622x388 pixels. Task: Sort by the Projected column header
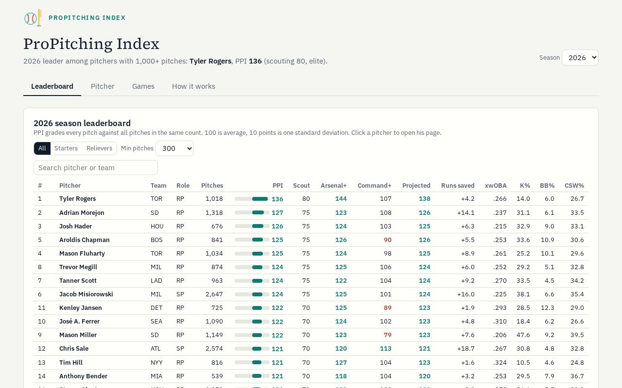[416, 186]
